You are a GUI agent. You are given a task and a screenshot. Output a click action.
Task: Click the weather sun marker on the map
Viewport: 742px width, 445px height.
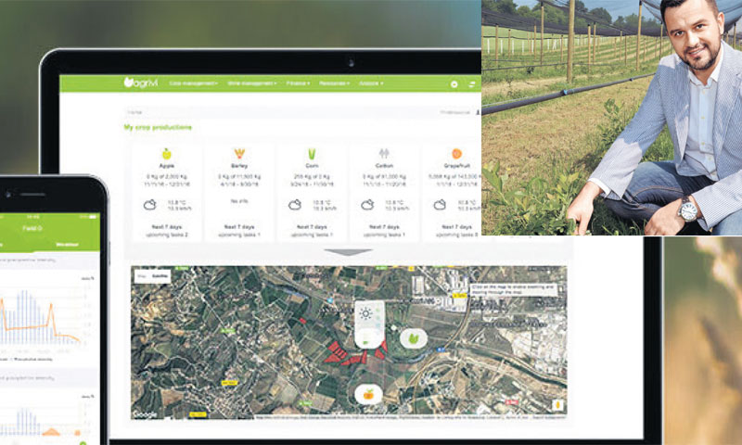click(x=366, y=315)
